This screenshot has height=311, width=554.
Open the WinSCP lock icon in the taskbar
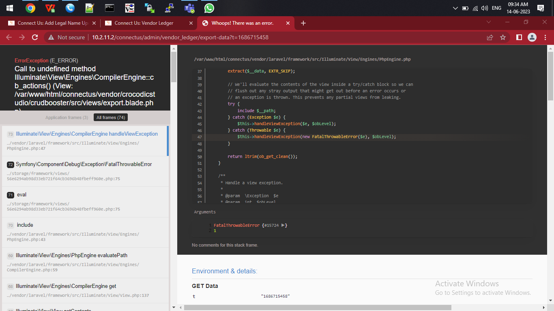click(x=149, y=8)
